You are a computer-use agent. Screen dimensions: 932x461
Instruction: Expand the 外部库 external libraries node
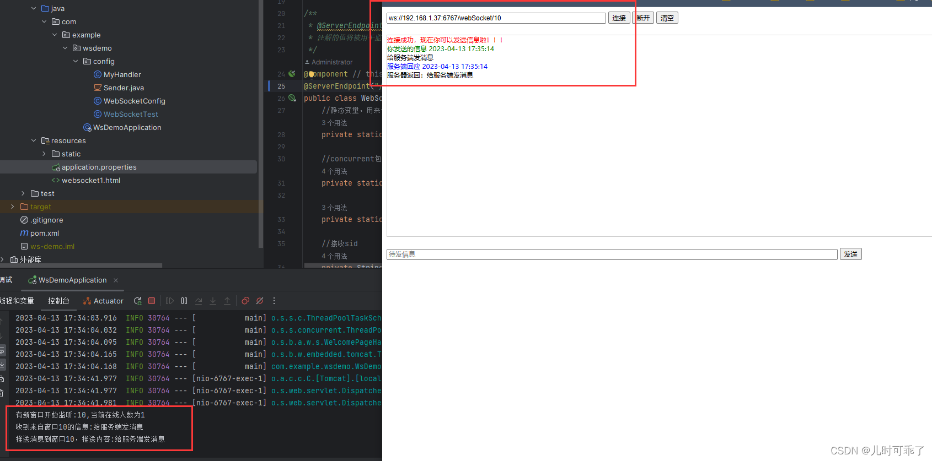[2, 259]
